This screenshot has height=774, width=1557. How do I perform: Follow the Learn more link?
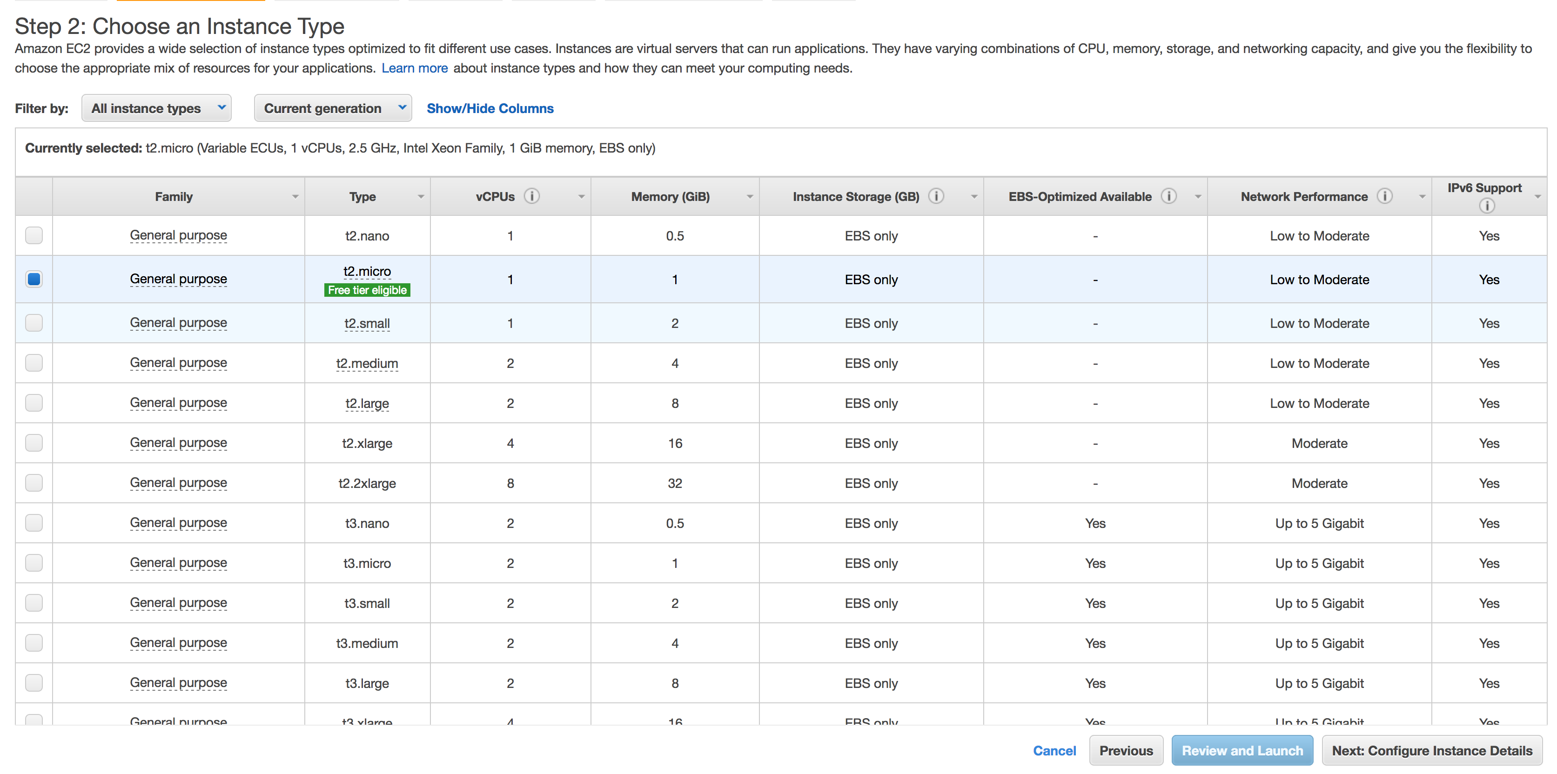click(x=415, y=68)
